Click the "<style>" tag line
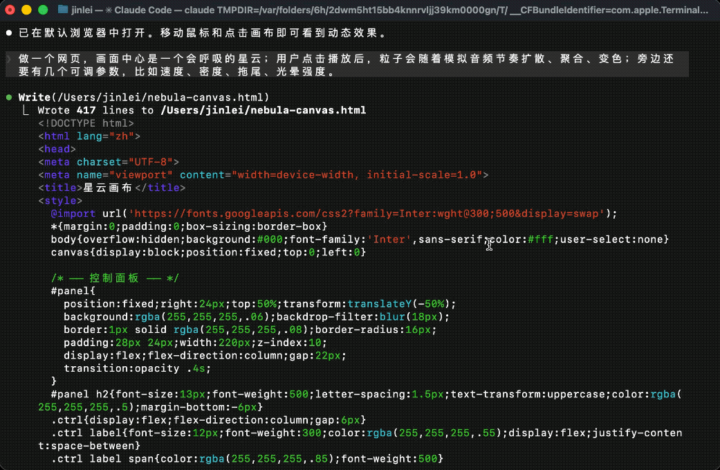Viewport: 720px width, 470px height. [x=60, y=200]
